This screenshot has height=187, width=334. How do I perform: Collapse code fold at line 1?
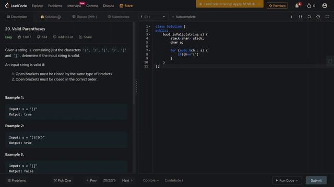(x=150, y=26)
